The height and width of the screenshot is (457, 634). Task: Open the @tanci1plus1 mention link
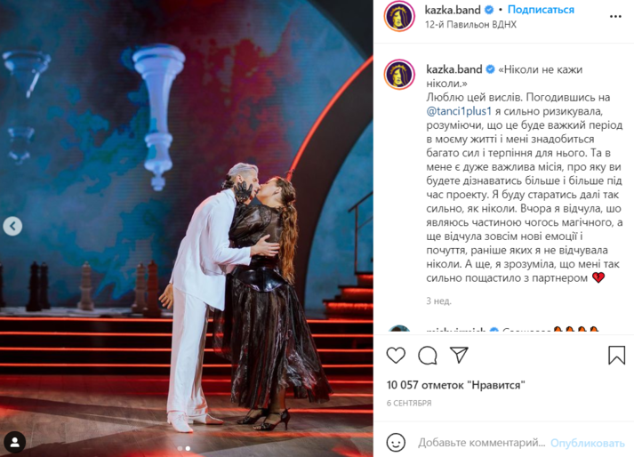[459, 111]
